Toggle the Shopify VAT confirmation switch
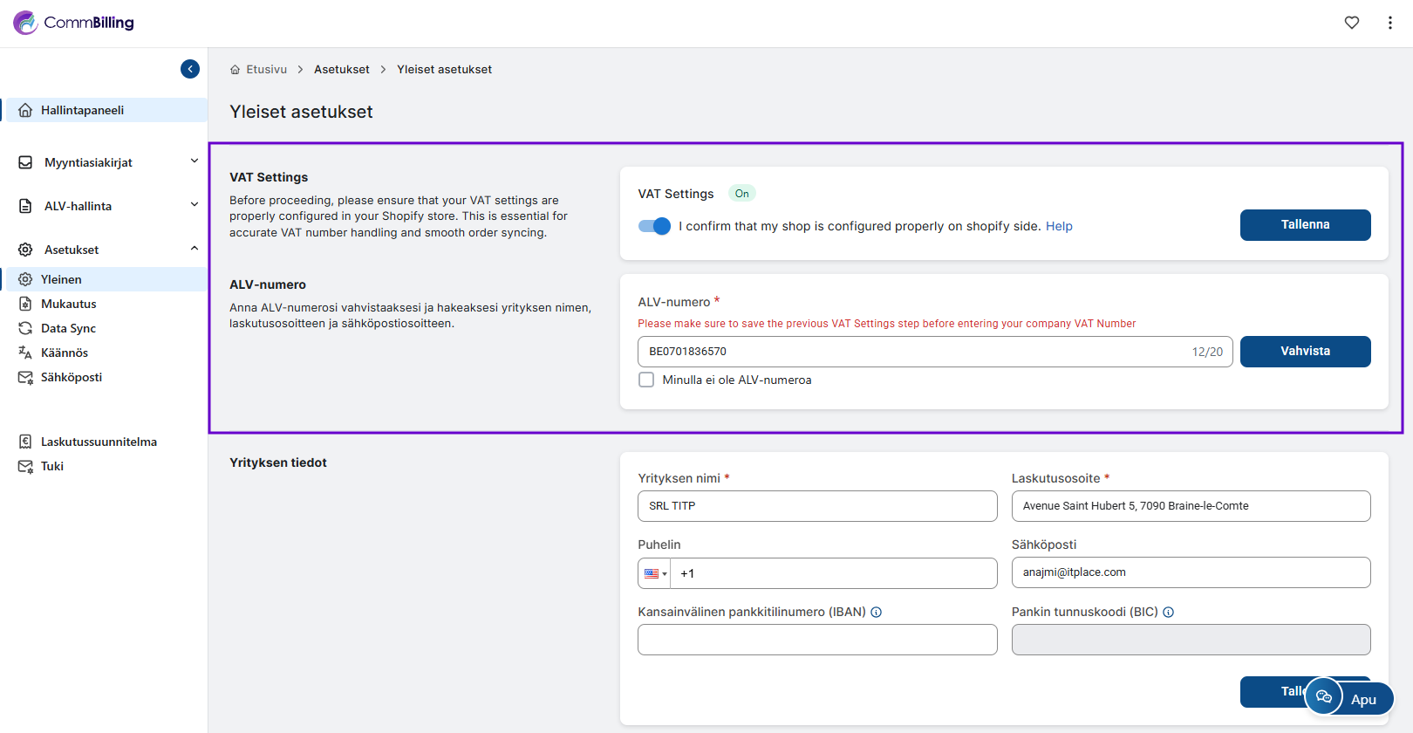 tap(654, 226)
